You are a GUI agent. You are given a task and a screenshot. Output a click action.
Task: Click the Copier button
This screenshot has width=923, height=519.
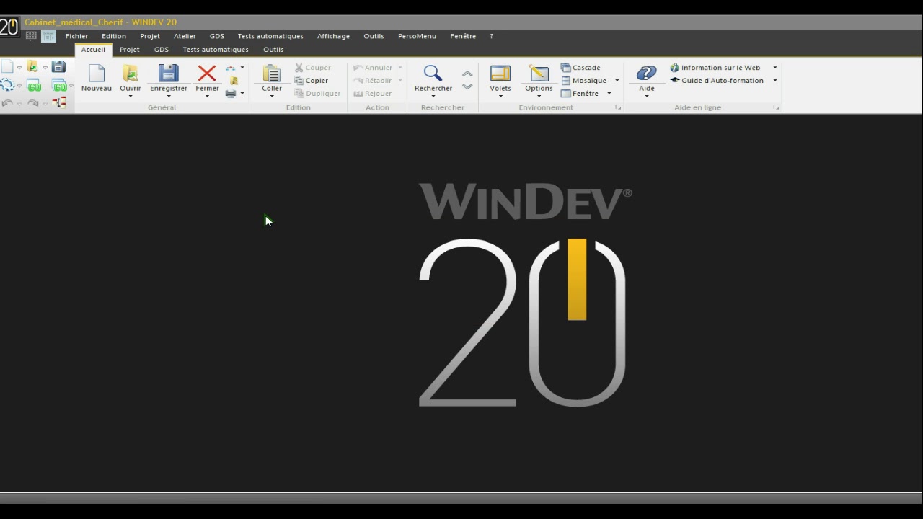[311, 81]
